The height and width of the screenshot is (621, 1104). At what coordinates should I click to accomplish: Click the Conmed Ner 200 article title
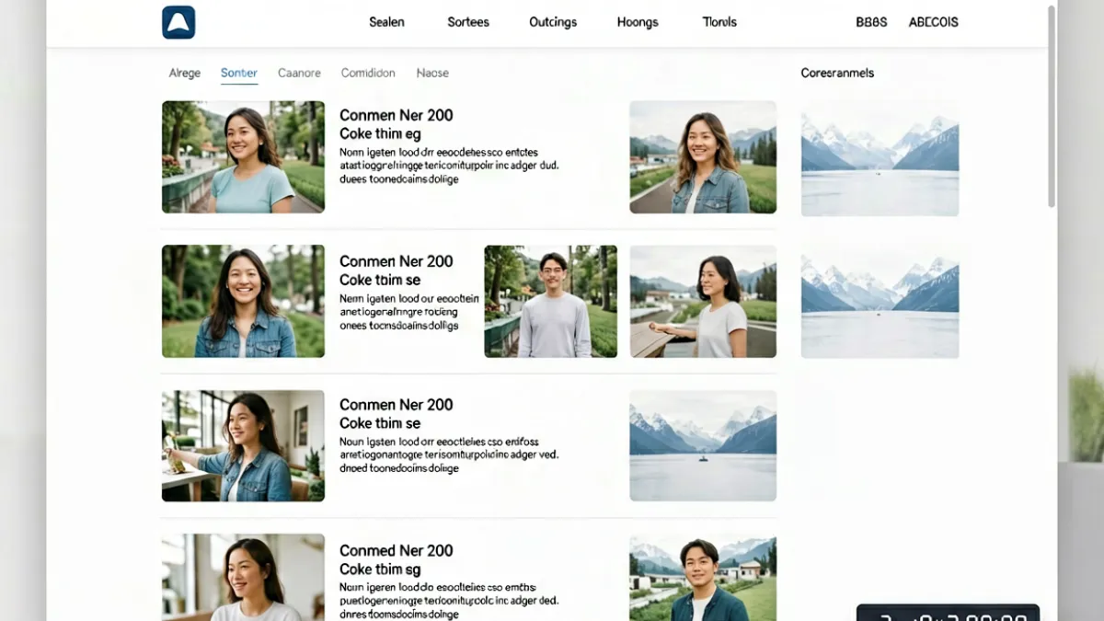(x=397, y=550)
